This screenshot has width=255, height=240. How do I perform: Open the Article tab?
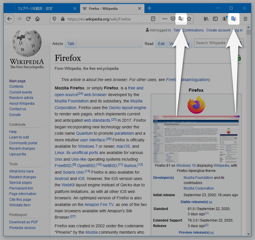click(58, 44)
